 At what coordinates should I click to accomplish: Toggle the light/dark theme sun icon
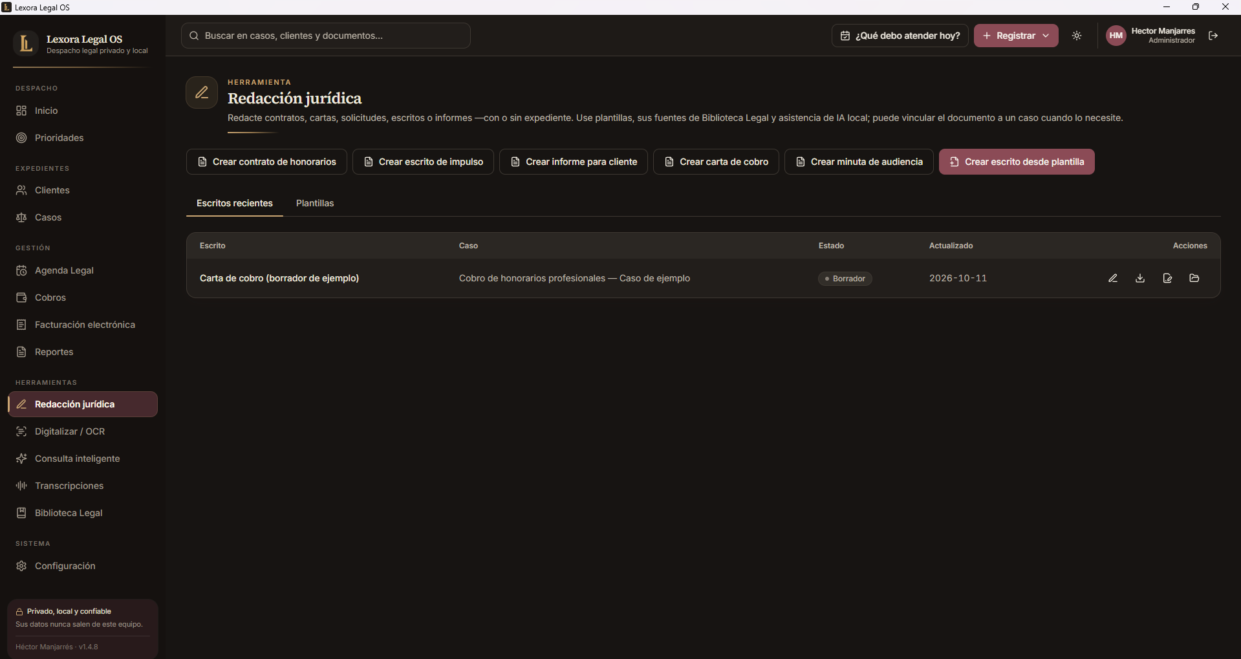point(1077,36)
